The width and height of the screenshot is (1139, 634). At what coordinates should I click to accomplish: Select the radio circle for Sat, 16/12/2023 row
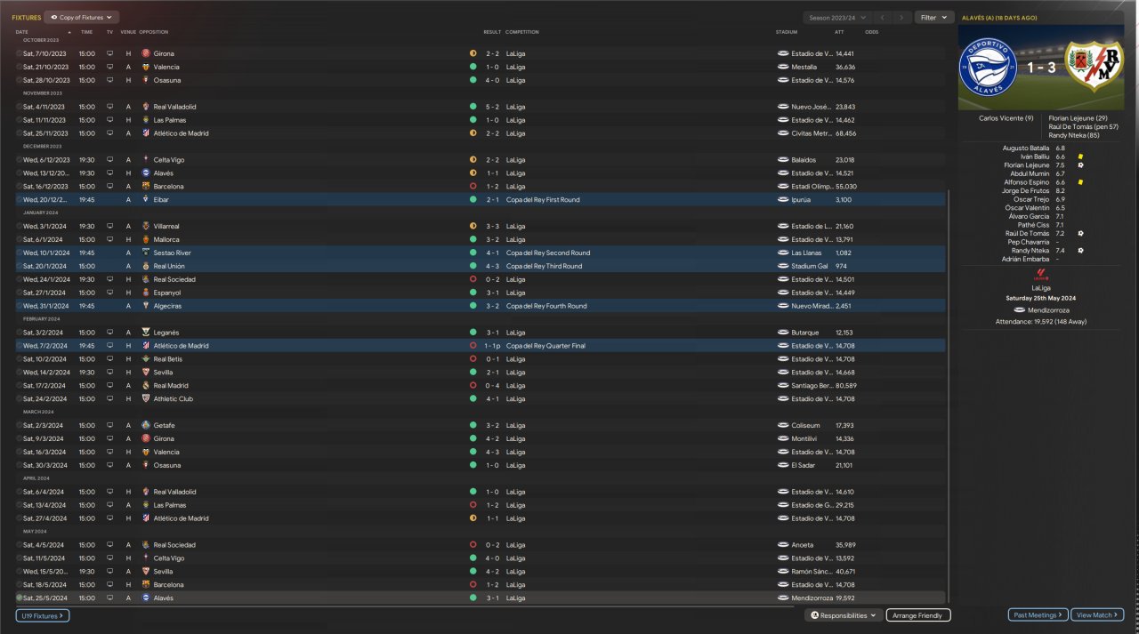[19, 187]
